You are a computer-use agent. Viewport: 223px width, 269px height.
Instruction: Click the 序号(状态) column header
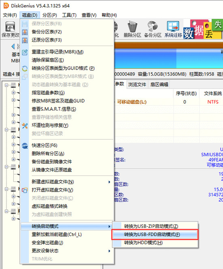pos(186,94)
